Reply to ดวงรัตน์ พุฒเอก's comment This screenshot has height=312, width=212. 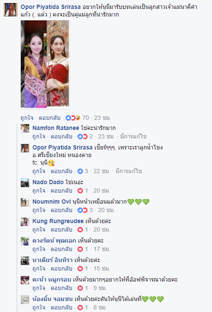[61, 249]
